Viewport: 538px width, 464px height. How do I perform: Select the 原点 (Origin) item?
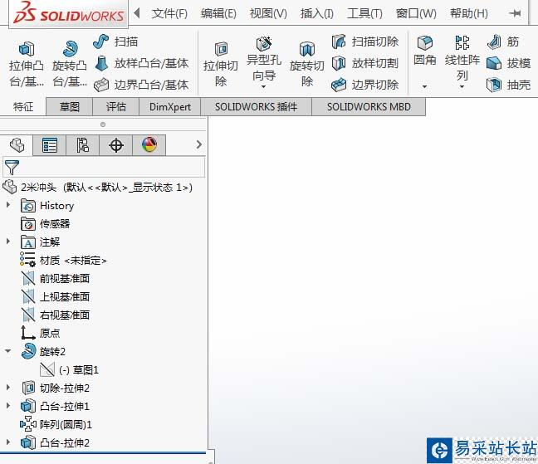coord(40,333)
